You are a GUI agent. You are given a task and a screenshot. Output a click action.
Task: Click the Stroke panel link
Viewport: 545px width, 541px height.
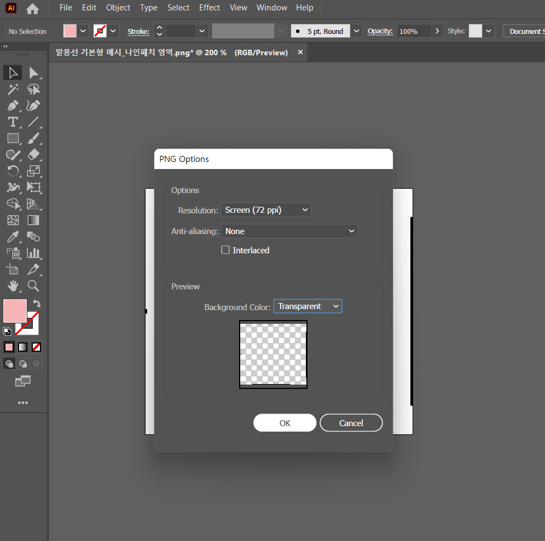click(x=138, y=32)
